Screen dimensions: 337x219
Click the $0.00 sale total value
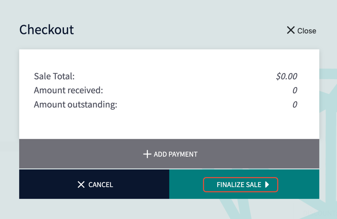pos(286,76)
